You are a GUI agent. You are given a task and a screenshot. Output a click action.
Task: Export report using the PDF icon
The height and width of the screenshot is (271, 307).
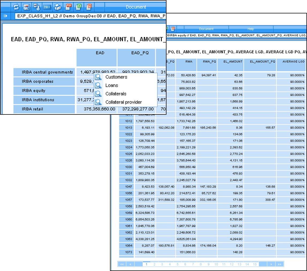coord(69,6)
